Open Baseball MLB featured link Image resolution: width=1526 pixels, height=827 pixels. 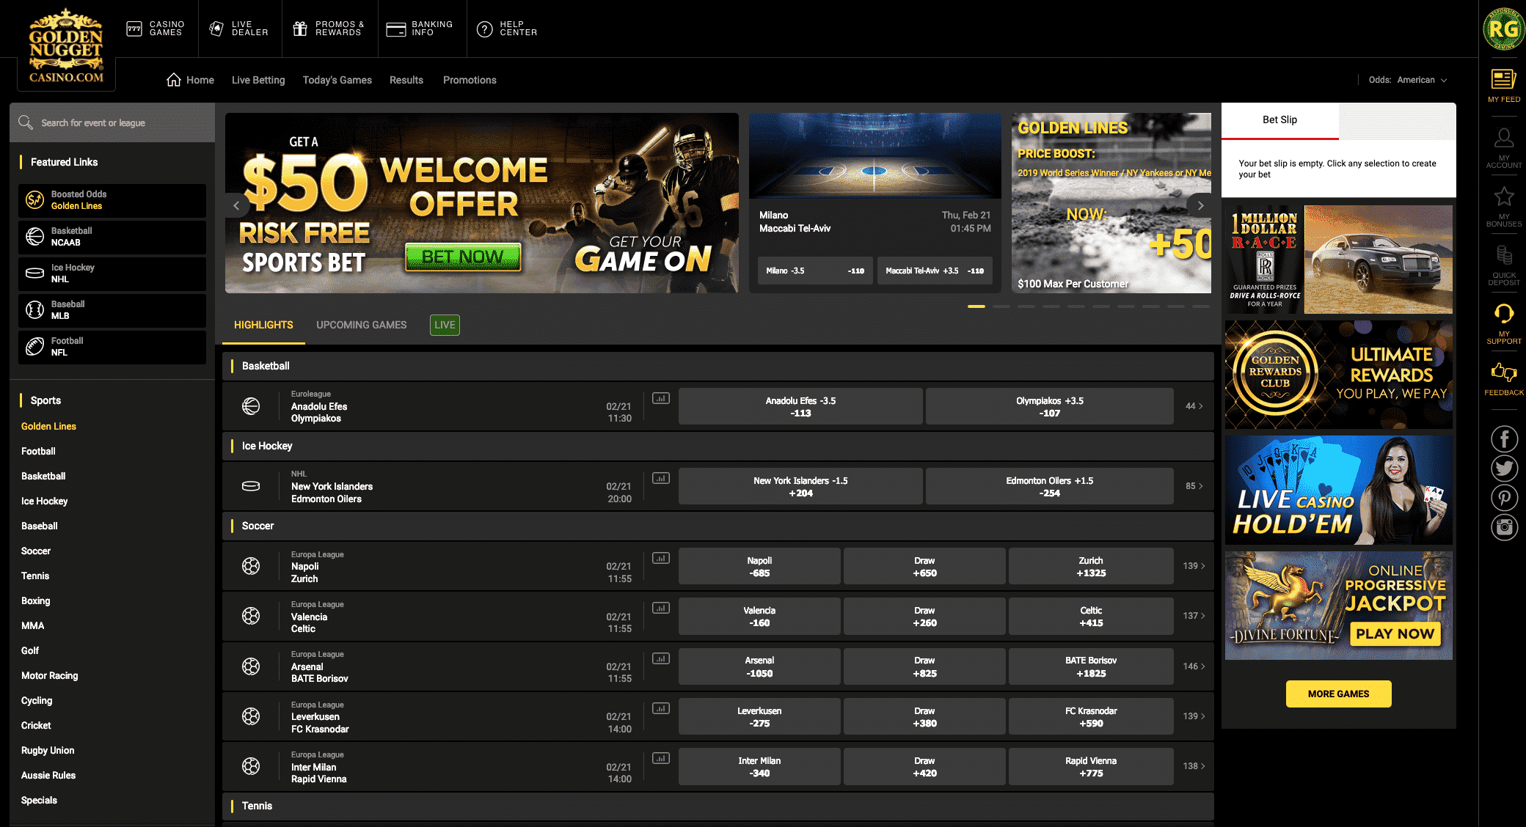[x=112, y=310]
